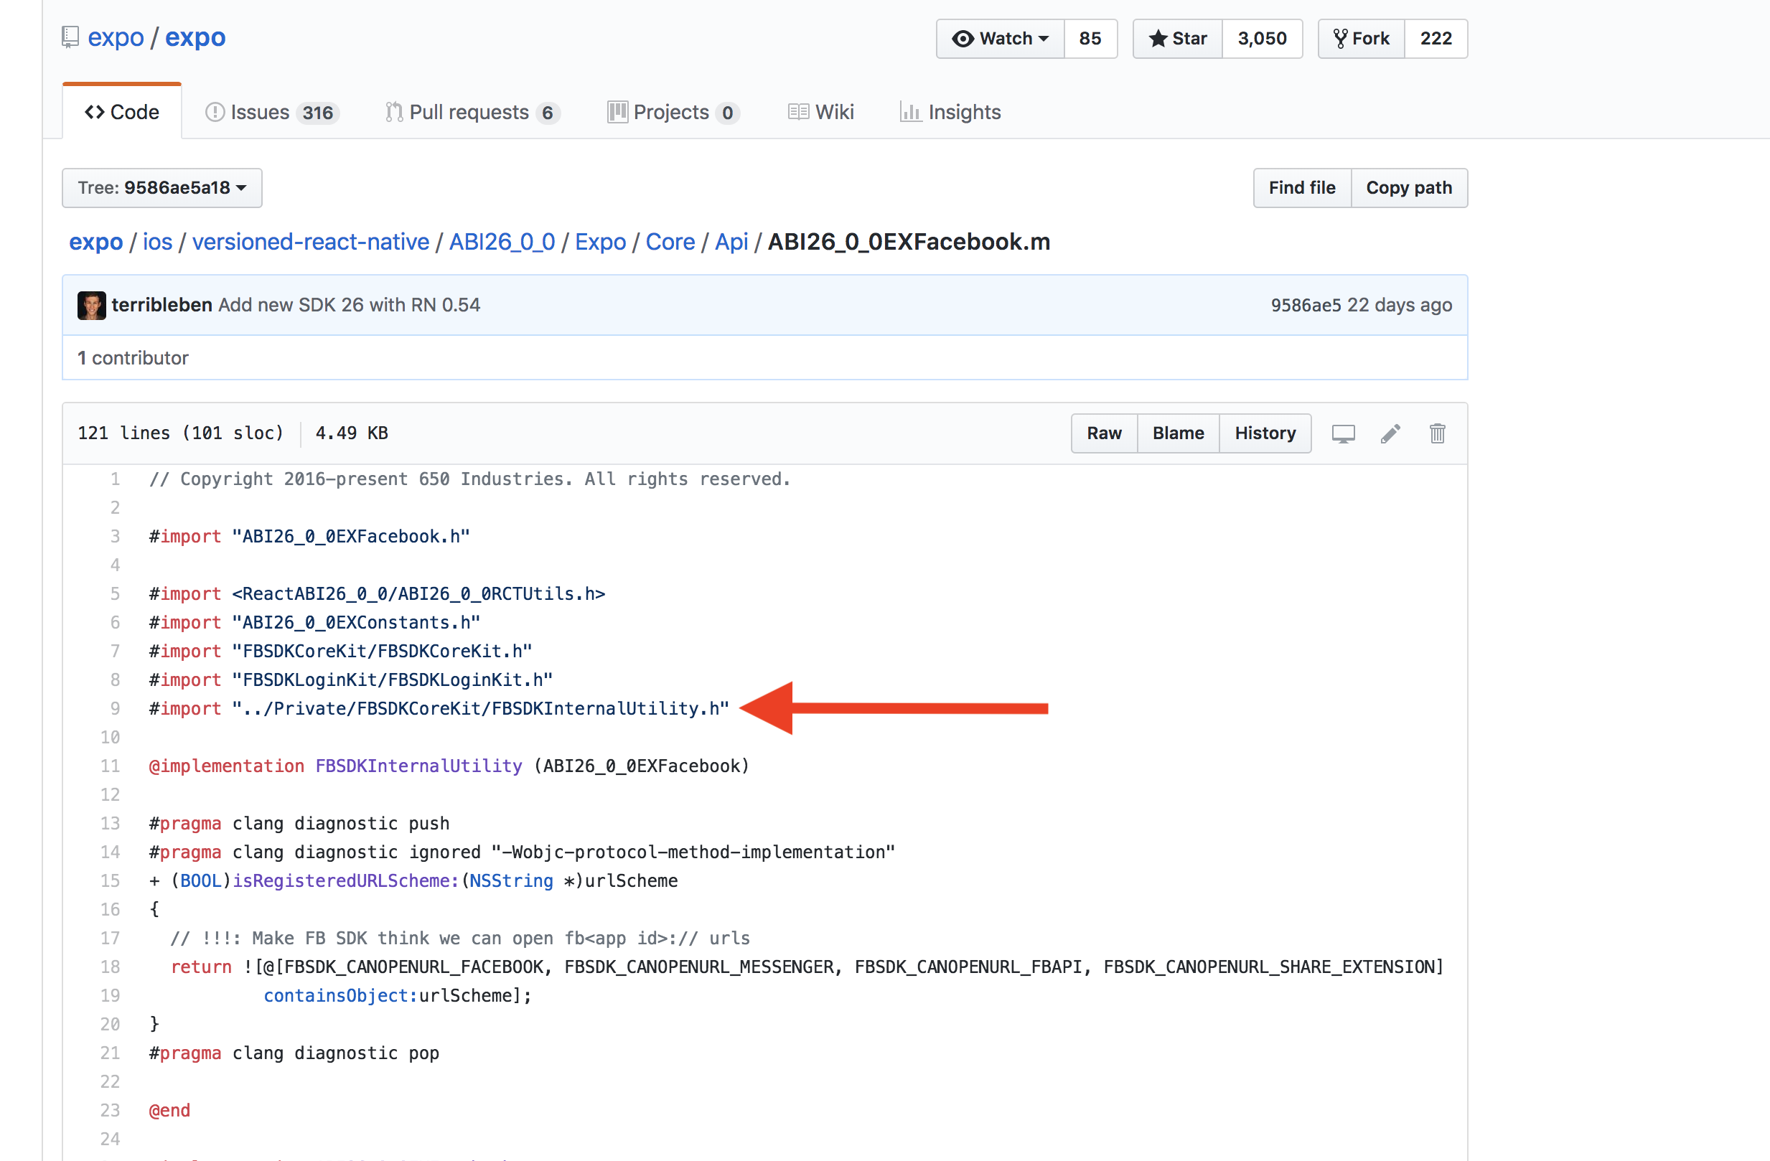Click the 4.49 KB file size text
The width and height of the screenshot is (1770, 1161).
(352, 433)
